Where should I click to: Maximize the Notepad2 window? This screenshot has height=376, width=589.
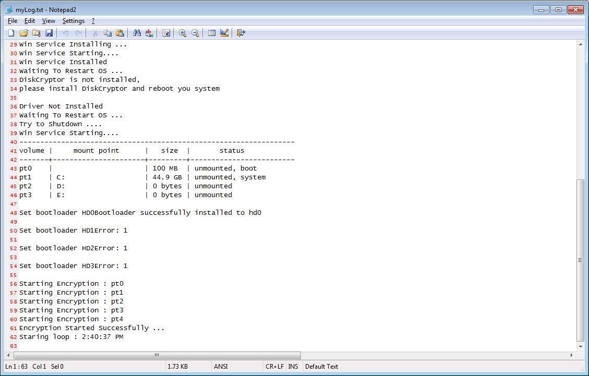pyautogui.click(x=558, y=10)
